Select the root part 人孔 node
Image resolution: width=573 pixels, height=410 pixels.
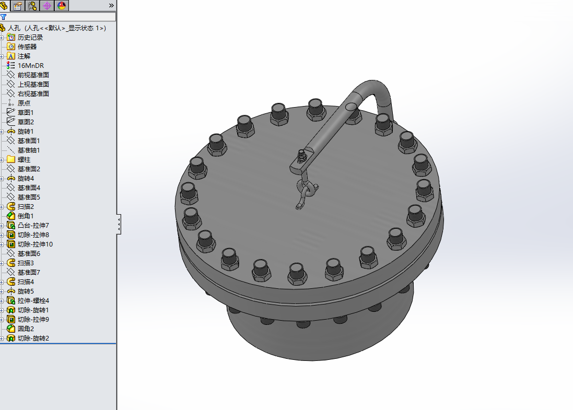56,28
